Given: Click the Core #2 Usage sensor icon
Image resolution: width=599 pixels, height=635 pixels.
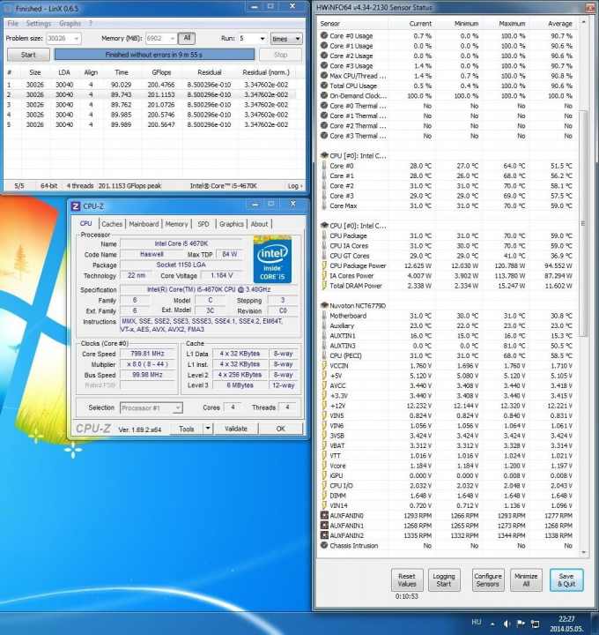Looking at the screenshot, I should 324,56.
